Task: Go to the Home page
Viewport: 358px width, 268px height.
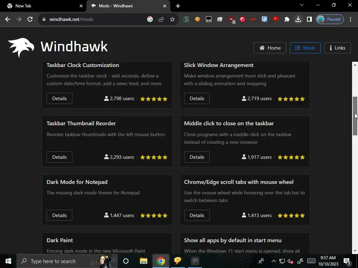Action: [270, 48]
